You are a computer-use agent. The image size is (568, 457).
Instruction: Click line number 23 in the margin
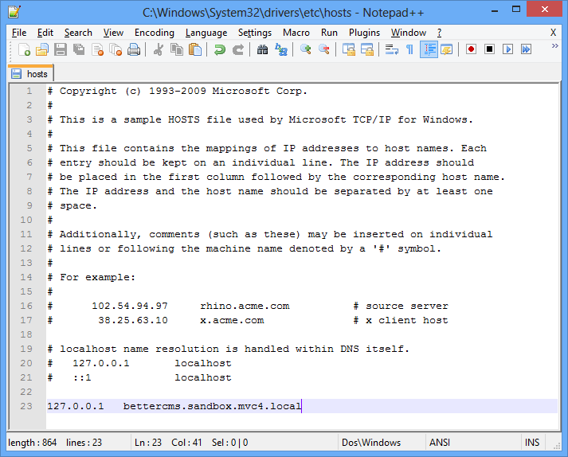(26, 406)
